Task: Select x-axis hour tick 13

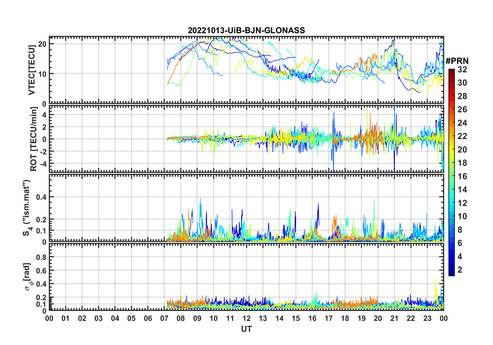Action: pos(263,318)
